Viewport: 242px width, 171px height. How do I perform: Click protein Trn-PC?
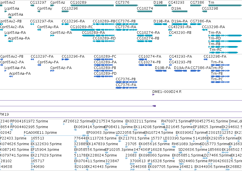pyautogui.click(x=220, y=82)
